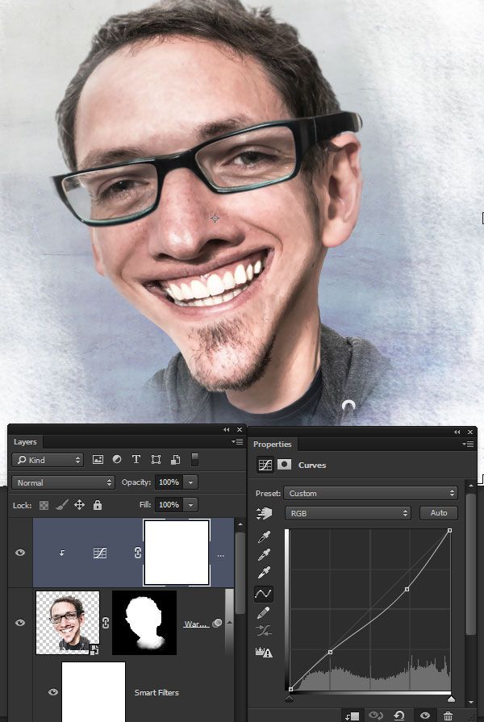Toggle the clip to layer icon
The width and height of the screenshot is (484, 722).
(353, 716)
